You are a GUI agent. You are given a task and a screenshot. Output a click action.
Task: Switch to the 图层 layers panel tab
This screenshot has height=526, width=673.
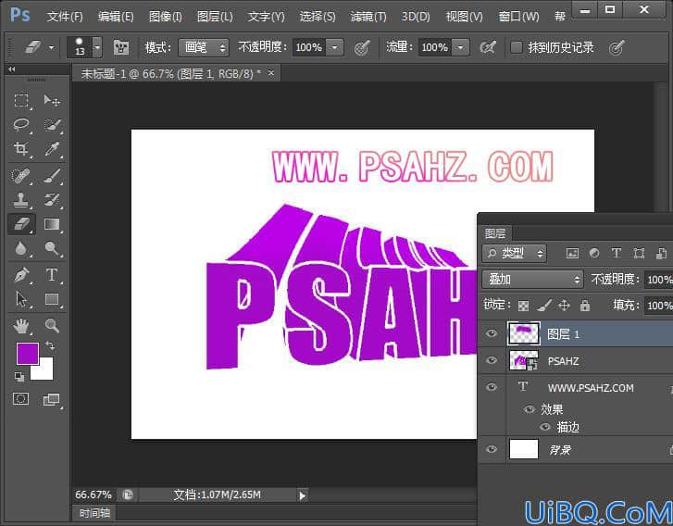tap(495, 233)
